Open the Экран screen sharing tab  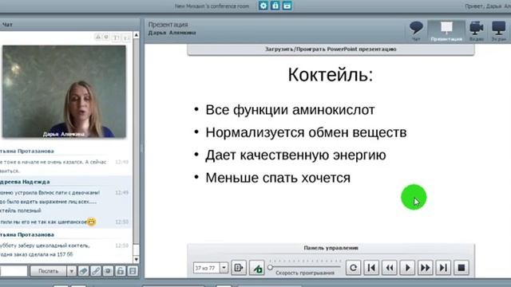[498, 31]
